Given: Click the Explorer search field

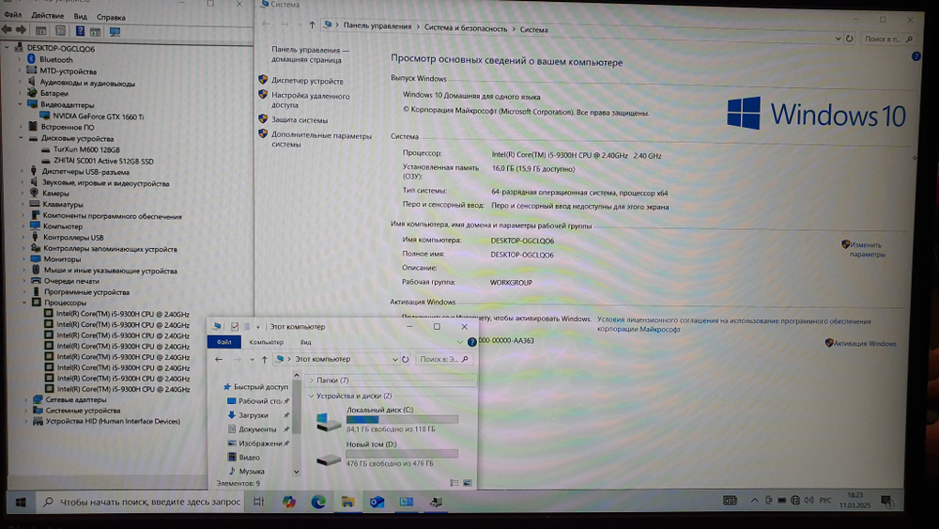Looking at the screenshot, I should point(443,359).
